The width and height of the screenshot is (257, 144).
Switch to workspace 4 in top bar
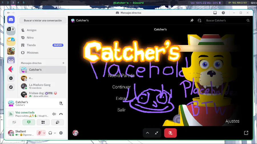pyautogui.click(x=18, y=3)
